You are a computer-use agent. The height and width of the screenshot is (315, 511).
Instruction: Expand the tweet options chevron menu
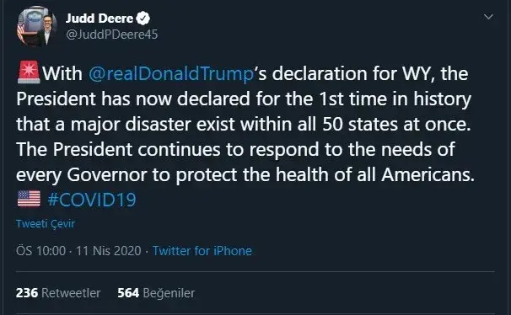488,17
